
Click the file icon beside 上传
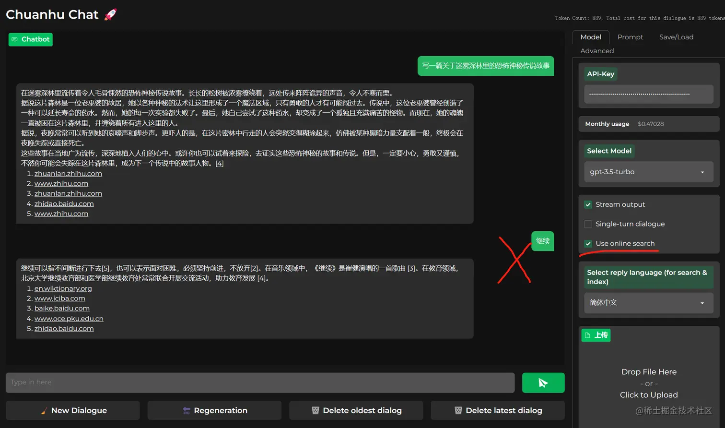pyautogui.click(x=587, y=335)
